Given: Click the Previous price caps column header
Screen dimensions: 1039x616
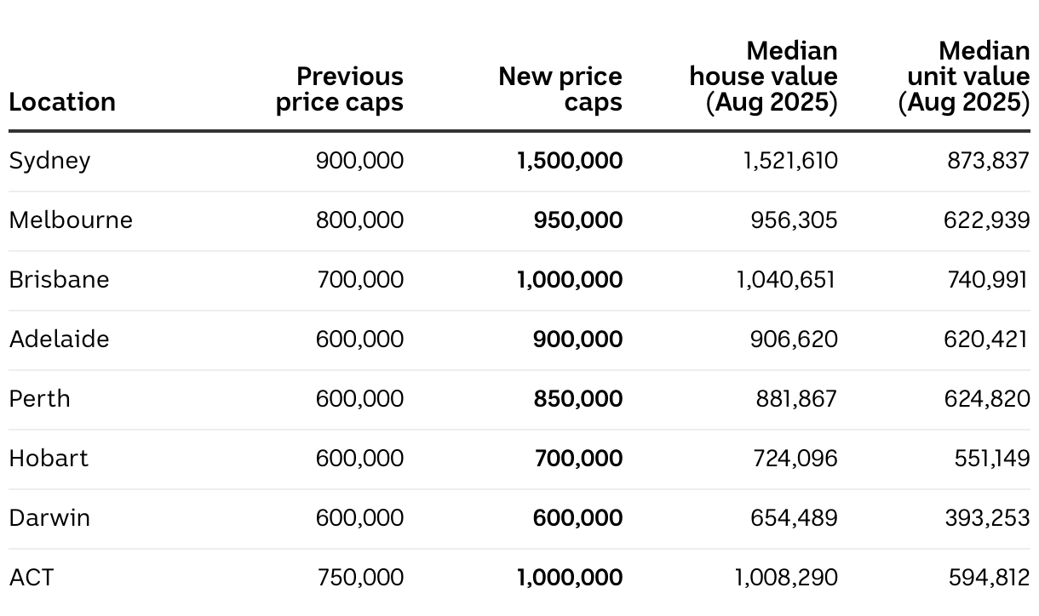Looking at the screenshot, I should 340,89.
